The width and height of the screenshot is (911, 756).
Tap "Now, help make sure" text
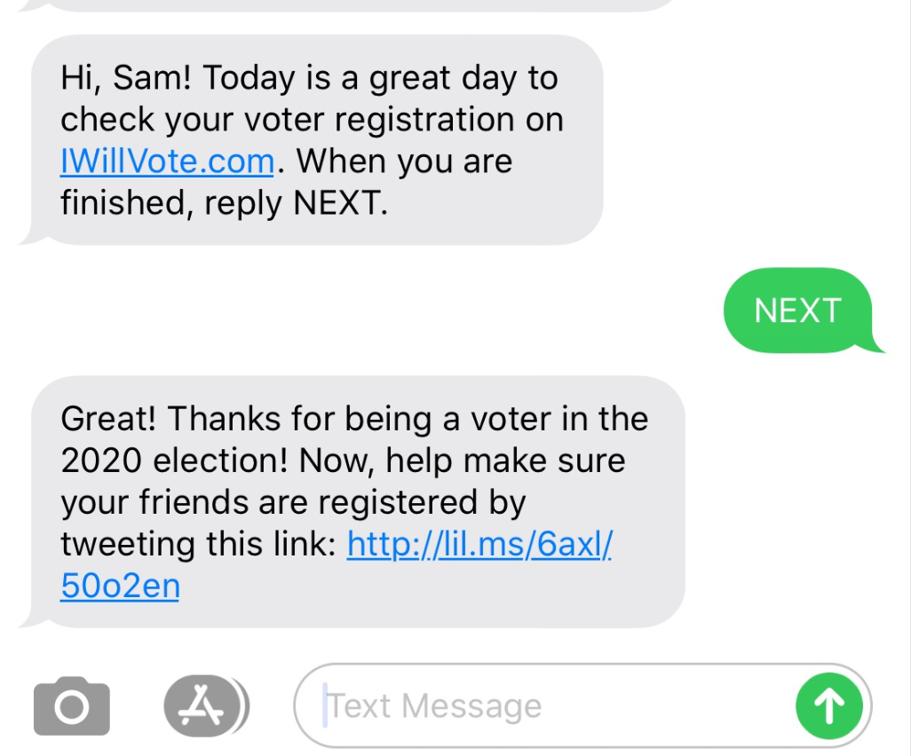[x=462, y=461]
